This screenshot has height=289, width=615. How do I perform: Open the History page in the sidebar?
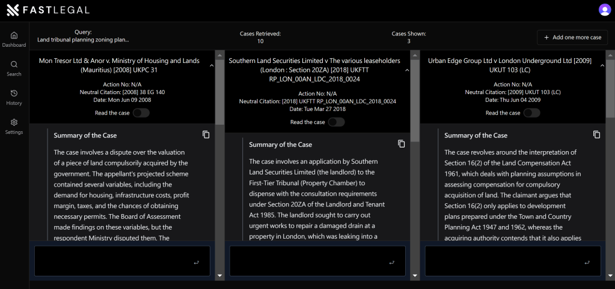click(x=14, y=97)
